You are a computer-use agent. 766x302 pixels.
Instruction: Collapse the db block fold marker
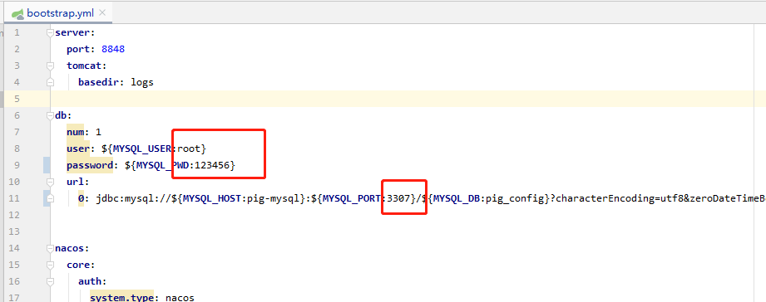[x=50, y=115]
